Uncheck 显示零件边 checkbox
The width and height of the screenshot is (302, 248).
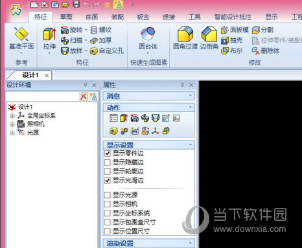(108, 153)
